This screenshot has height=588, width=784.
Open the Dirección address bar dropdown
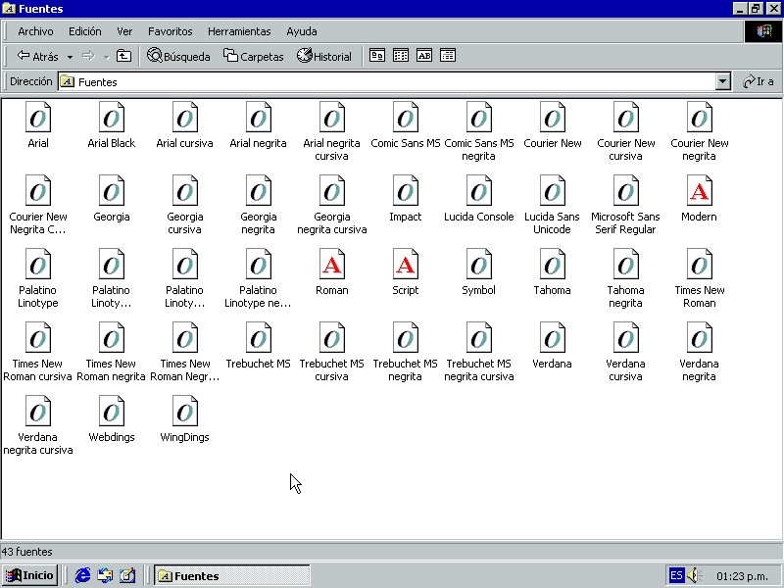(x=722, y=81)
